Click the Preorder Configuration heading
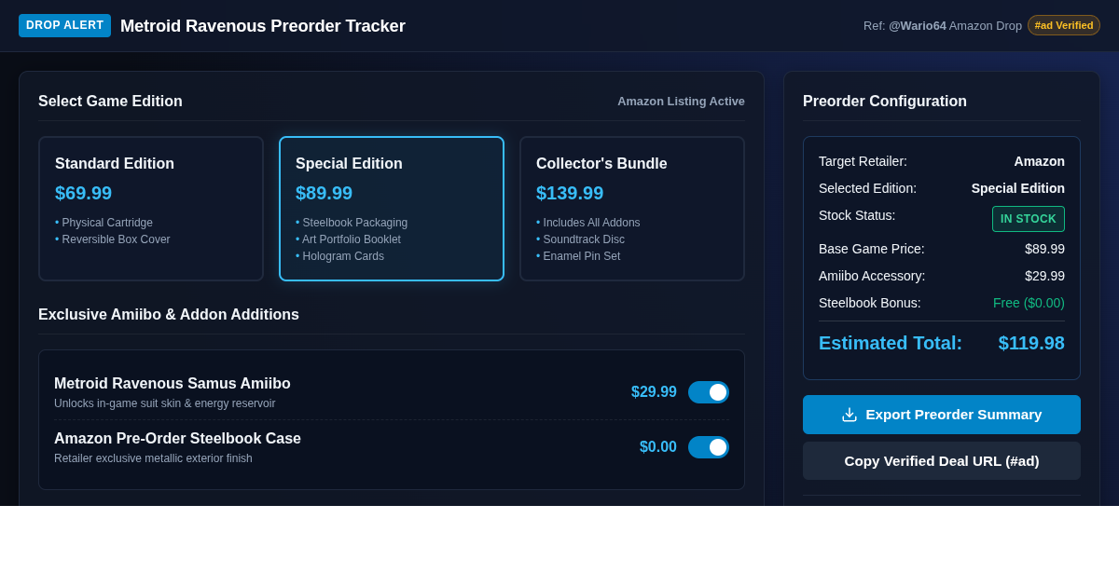Image resolution: width=1119 pixels, height=587 pixels. click(x=885, y=102)
